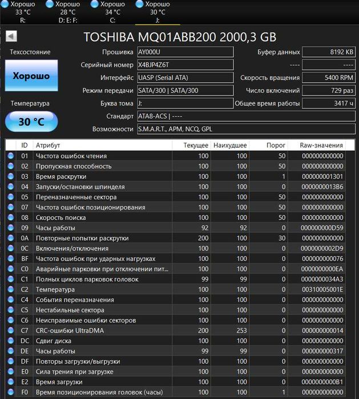
Task: Click status icon of row 02 Пропускная способность
Action: click(x=11, y=166)
